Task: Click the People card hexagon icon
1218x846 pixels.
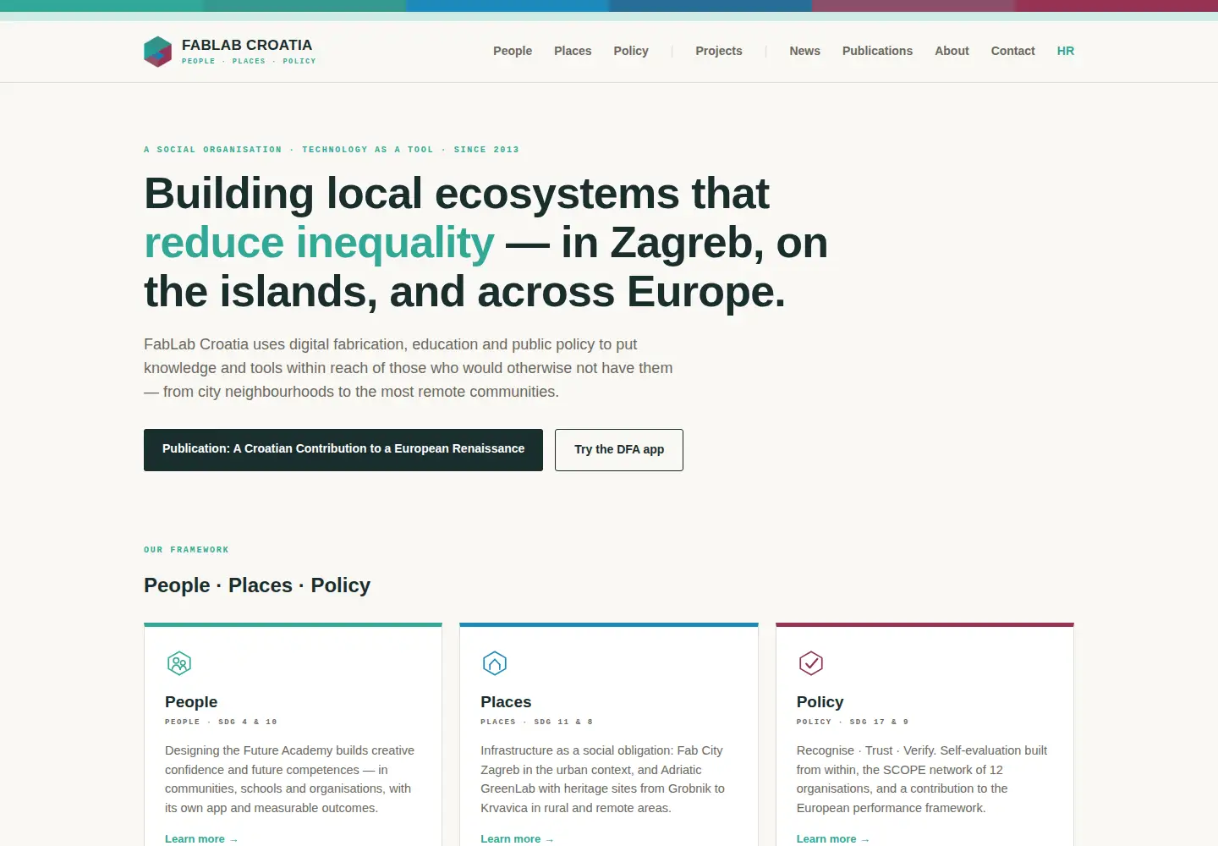Action: [179, 663]
